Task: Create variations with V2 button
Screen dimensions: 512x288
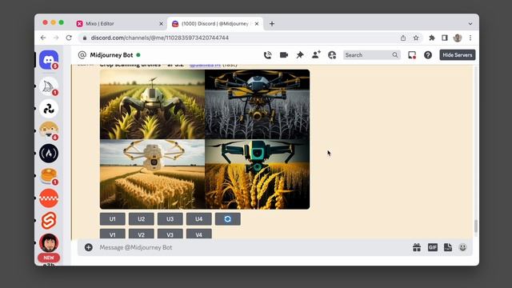Action: pyautogui.click(x=141, y=234)
